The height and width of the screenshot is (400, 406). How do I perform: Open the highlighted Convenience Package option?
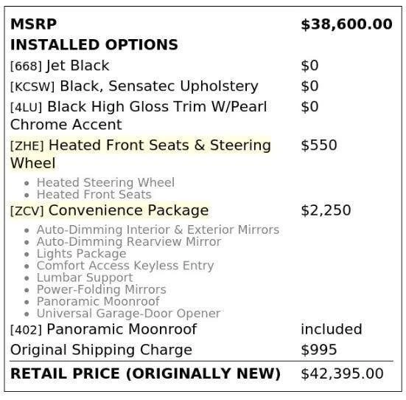click(x=110, y=210)
